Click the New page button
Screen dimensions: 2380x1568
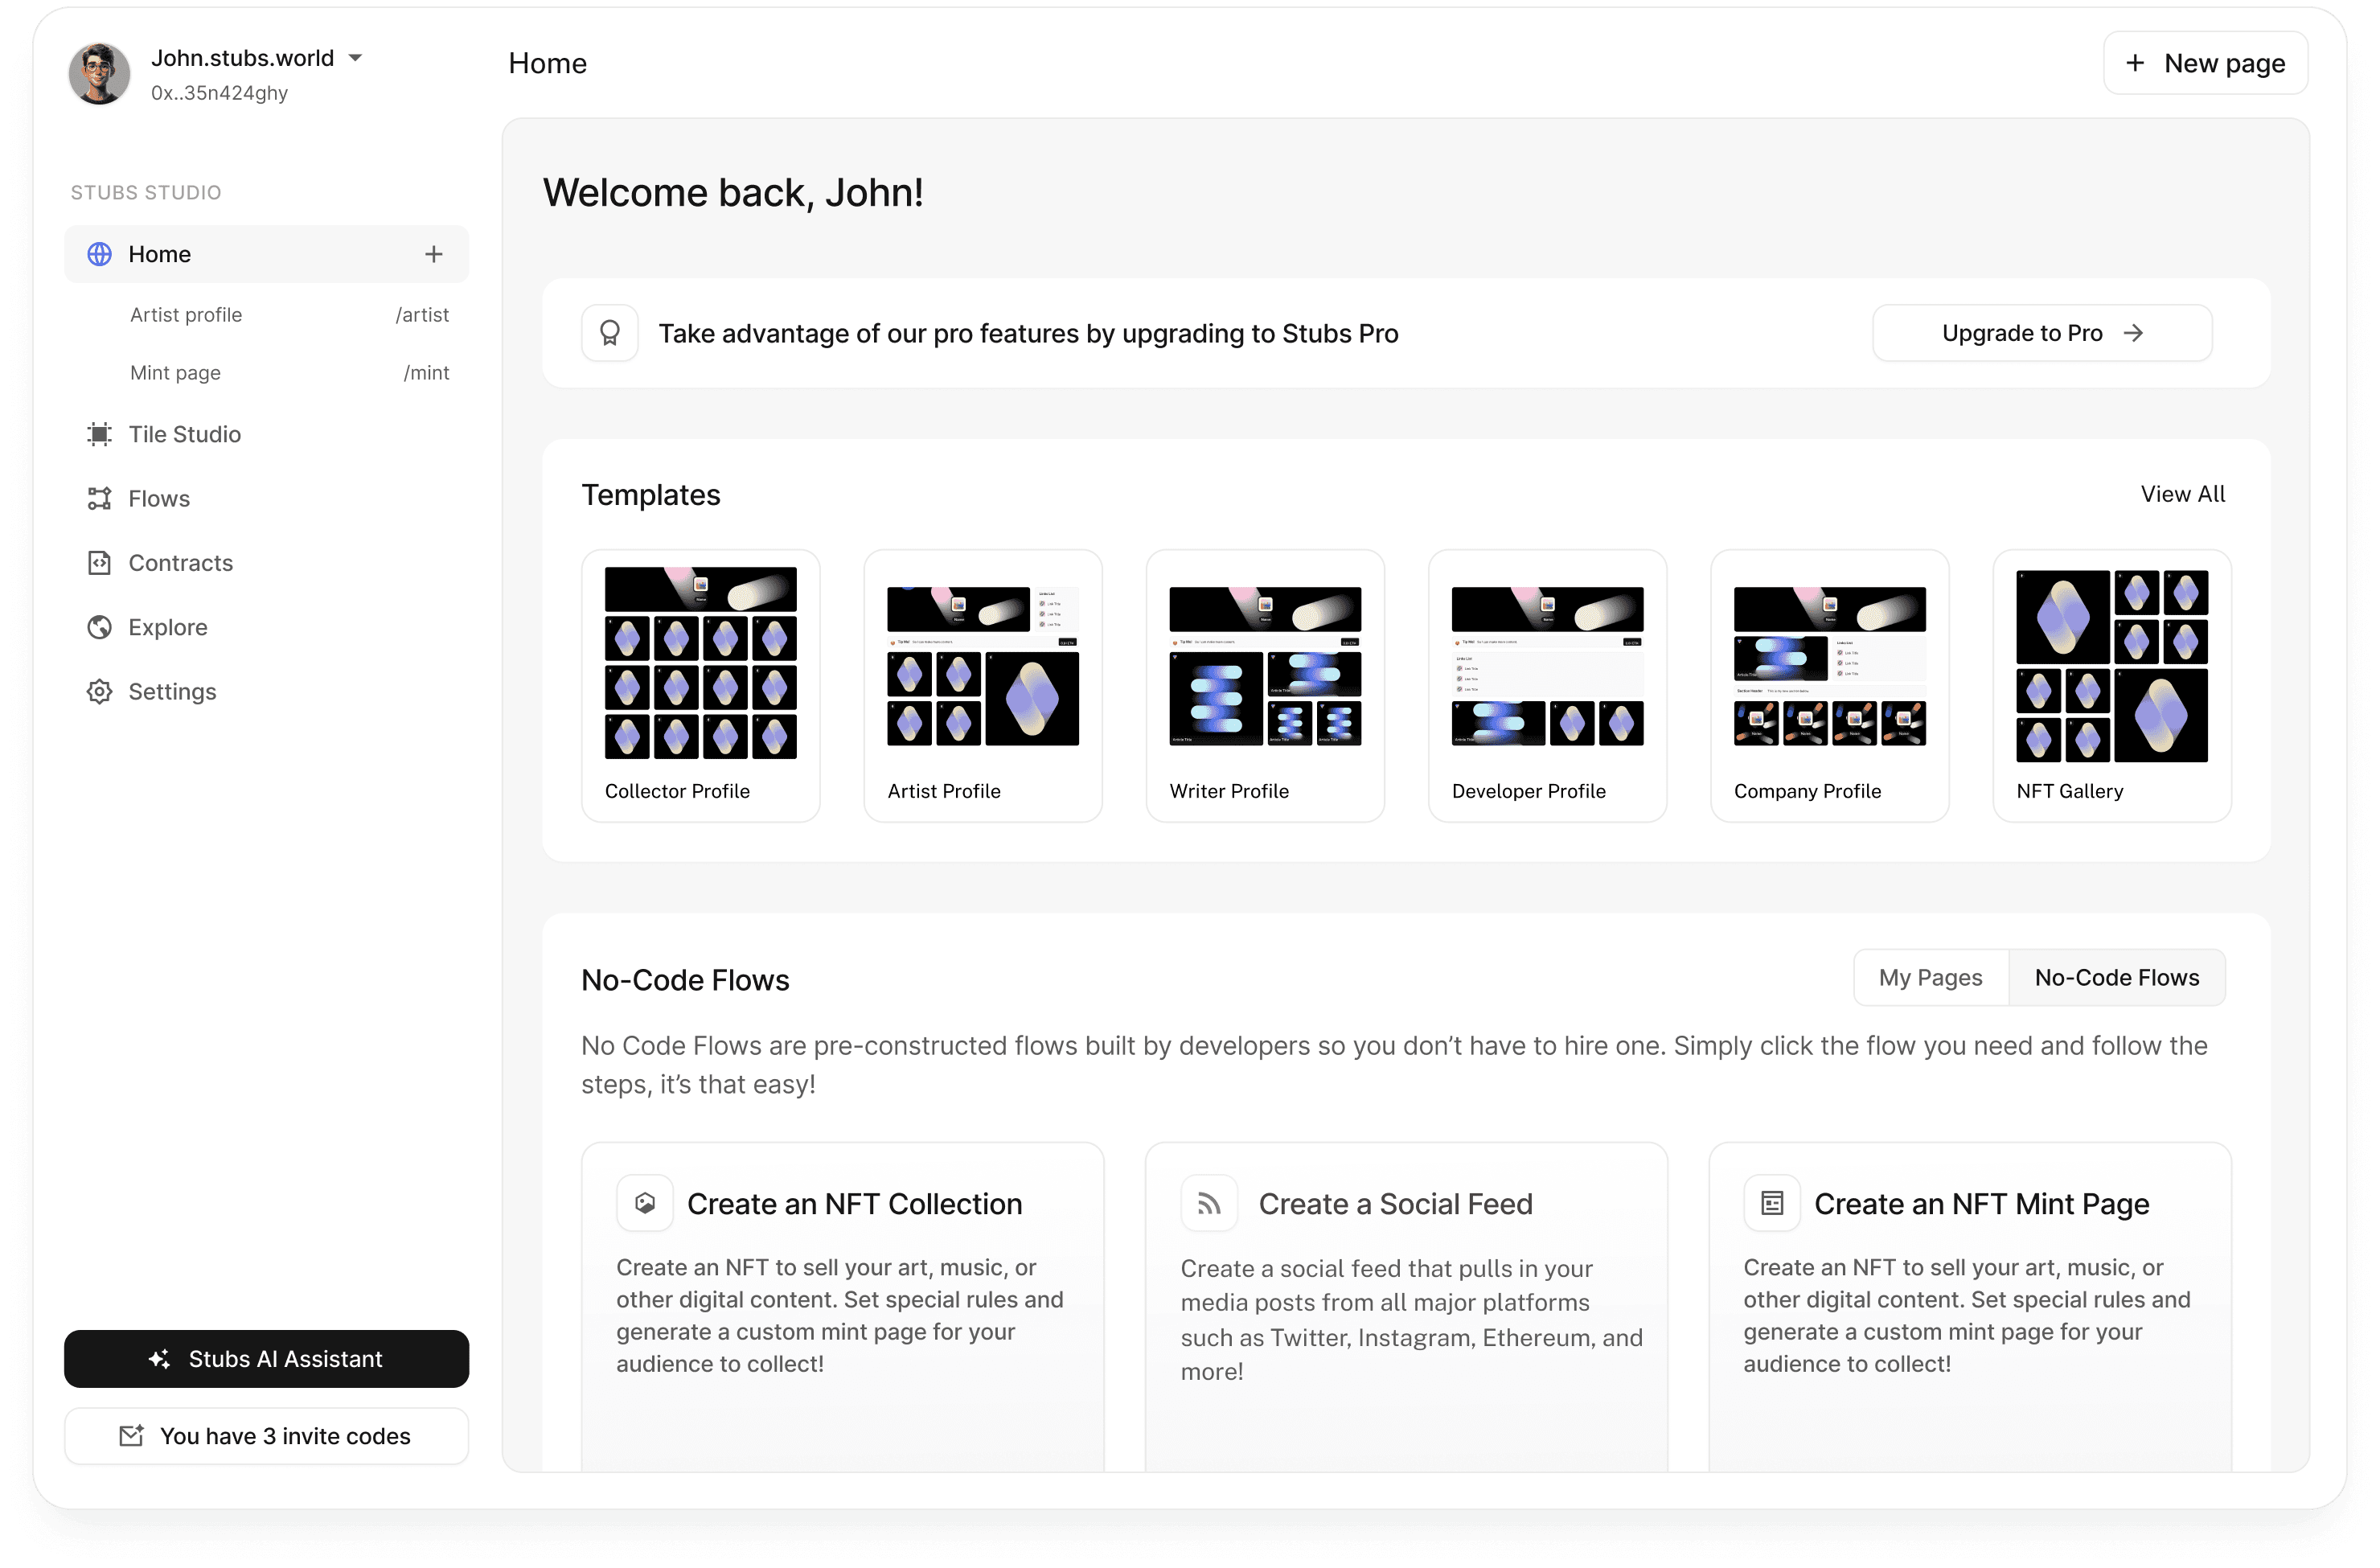click(x=2205, y=63)
